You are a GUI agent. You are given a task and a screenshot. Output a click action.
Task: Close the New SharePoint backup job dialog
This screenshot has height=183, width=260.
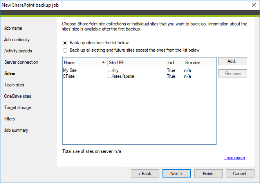click(x=253, y=5)
